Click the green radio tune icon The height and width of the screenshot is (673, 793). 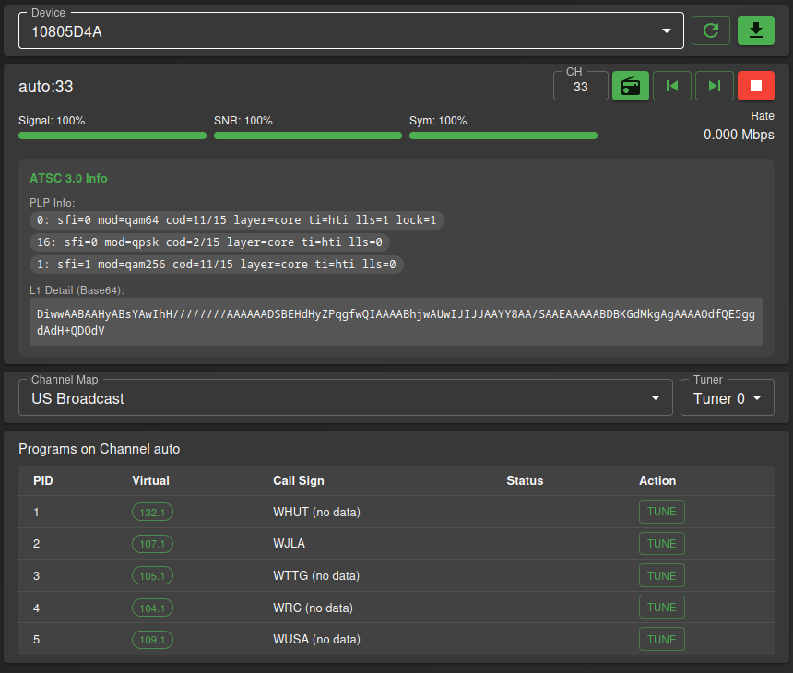(631, 86)
